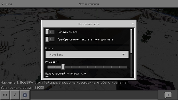Open the on-screen keyboard icon
178x100 pixels.
point(5,95)
